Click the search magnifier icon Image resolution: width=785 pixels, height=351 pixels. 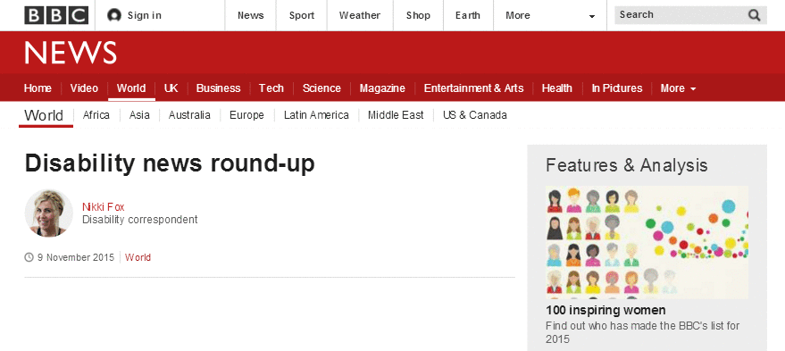tap(755, 15)
